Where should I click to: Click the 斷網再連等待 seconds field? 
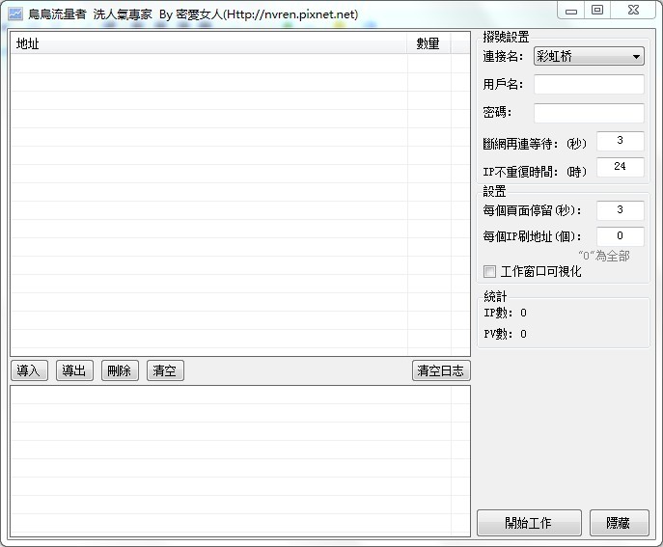(x=621, y=141)
